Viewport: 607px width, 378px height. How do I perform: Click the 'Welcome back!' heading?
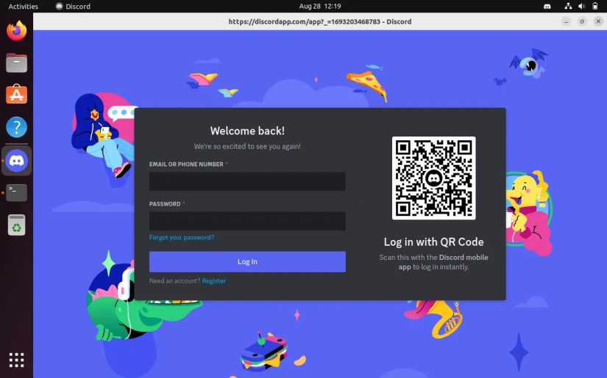(x=247, y=131)
